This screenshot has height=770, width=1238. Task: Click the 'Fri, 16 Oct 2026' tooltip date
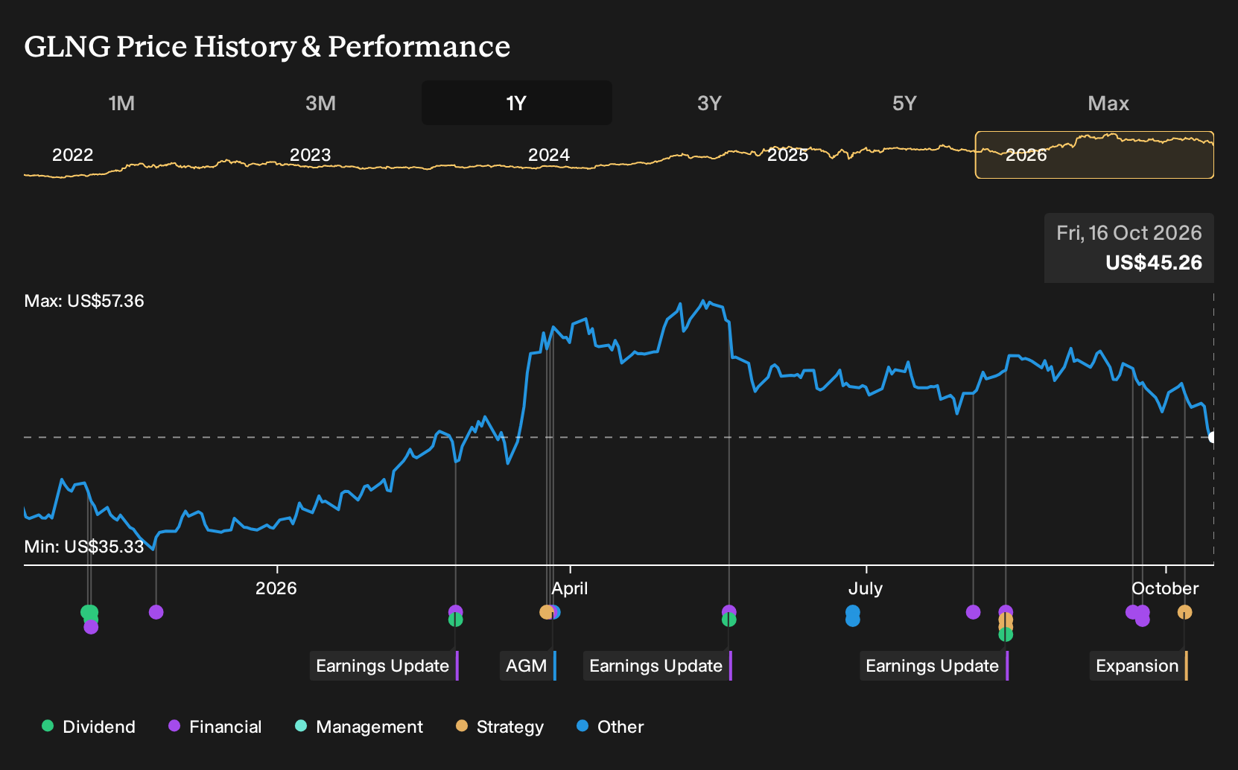[1129, 233]
